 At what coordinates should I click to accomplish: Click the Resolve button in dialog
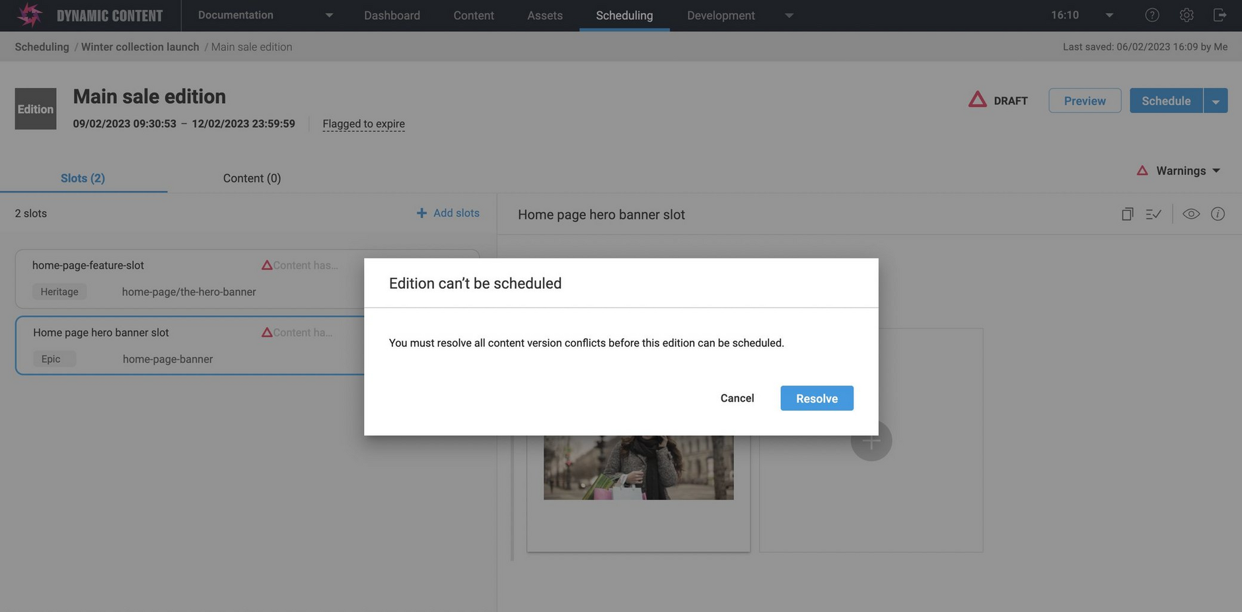coord(816,399)
